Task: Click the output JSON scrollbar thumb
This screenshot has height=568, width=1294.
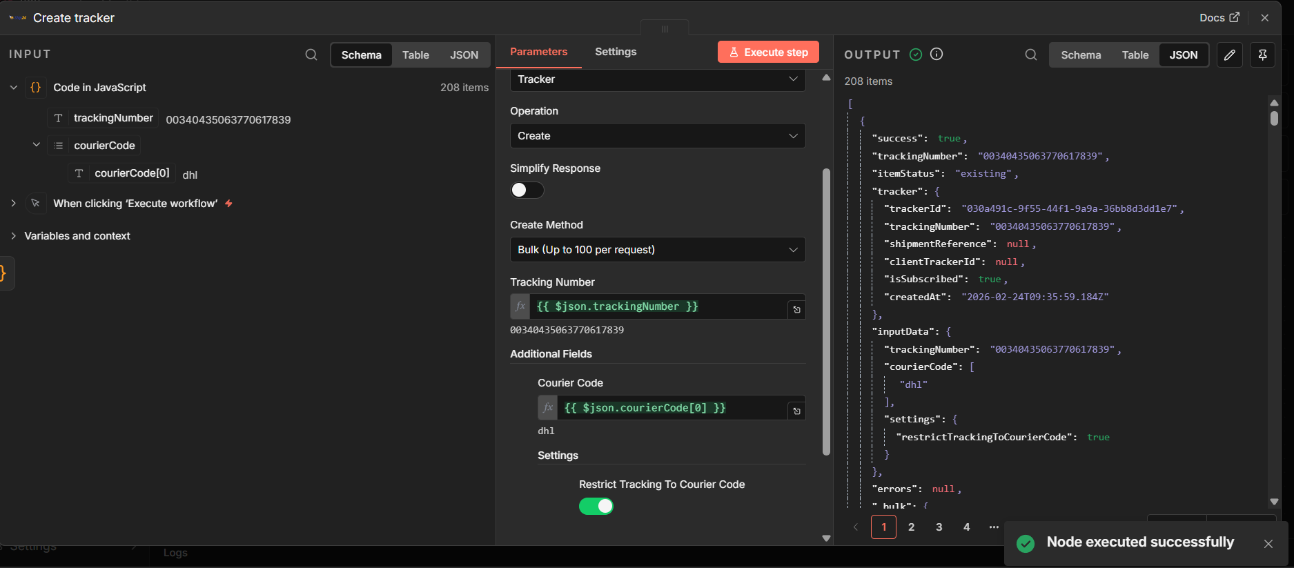Action: point(1274,118)
